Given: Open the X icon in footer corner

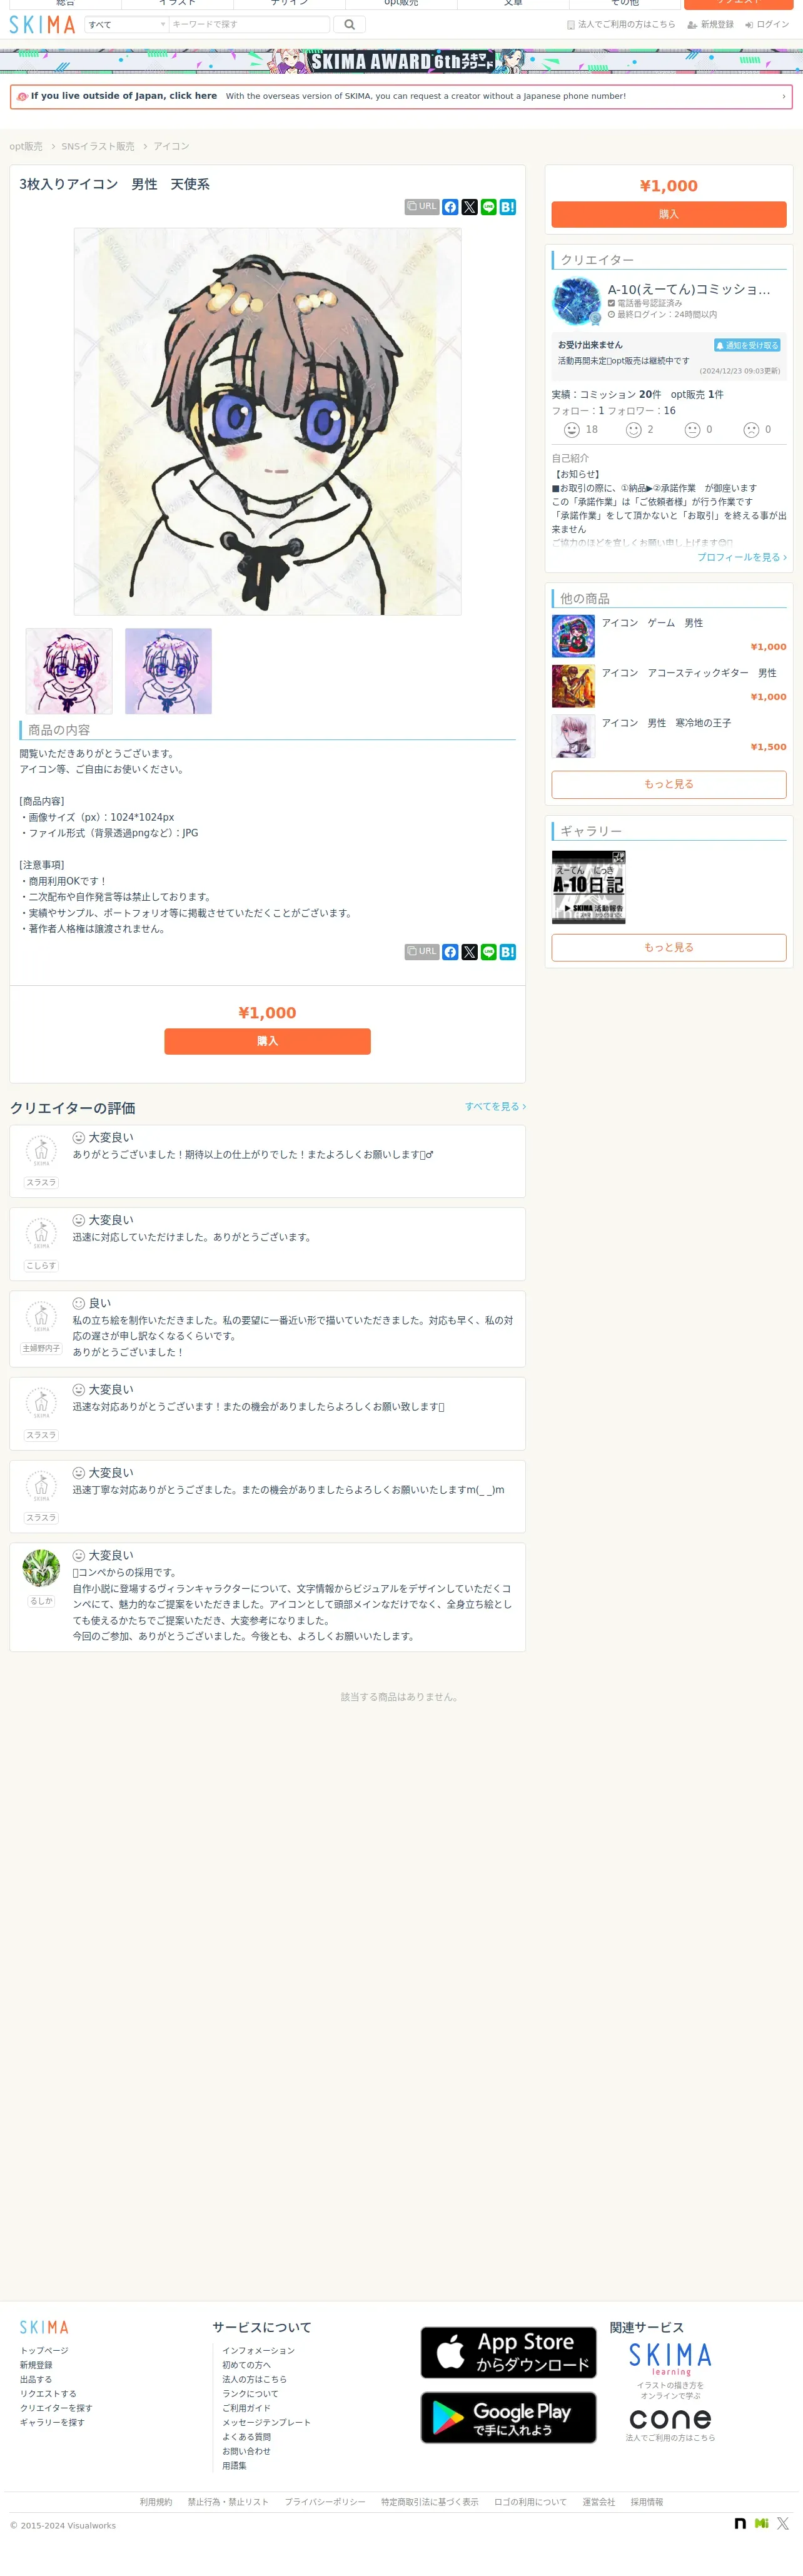Looking at the screenshot, I should pos(783,2524).
